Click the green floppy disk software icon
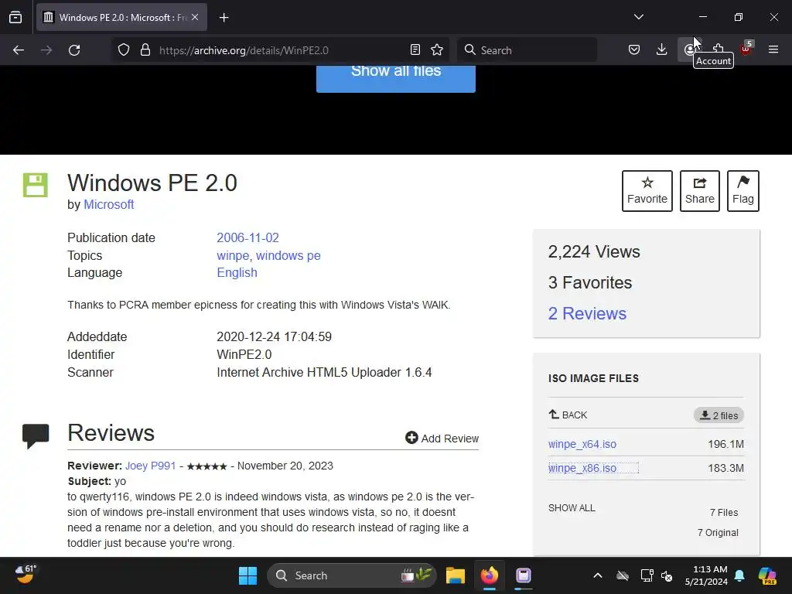Viewport: 792px width, 594px height. tap(36, 185)
